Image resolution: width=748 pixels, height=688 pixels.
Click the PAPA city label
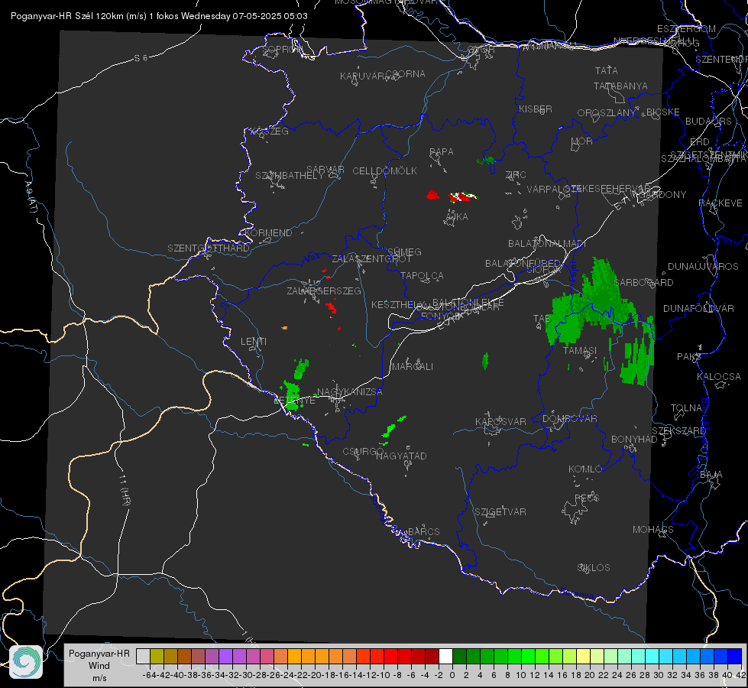click(x=442, y=152)
